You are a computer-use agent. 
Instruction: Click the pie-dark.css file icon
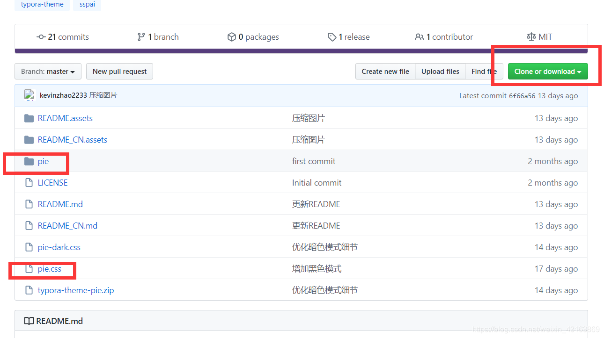click(29, 247)
